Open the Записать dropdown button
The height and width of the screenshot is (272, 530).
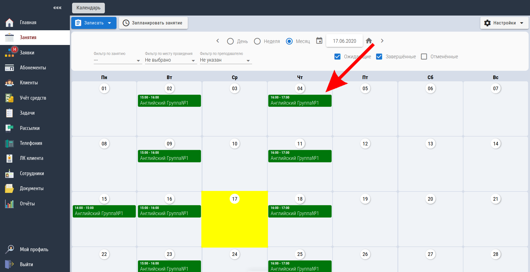tap(94, 23)
